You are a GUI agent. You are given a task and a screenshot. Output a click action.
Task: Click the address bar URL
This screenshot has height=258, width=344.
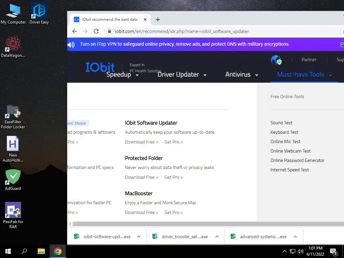point(182,31)
